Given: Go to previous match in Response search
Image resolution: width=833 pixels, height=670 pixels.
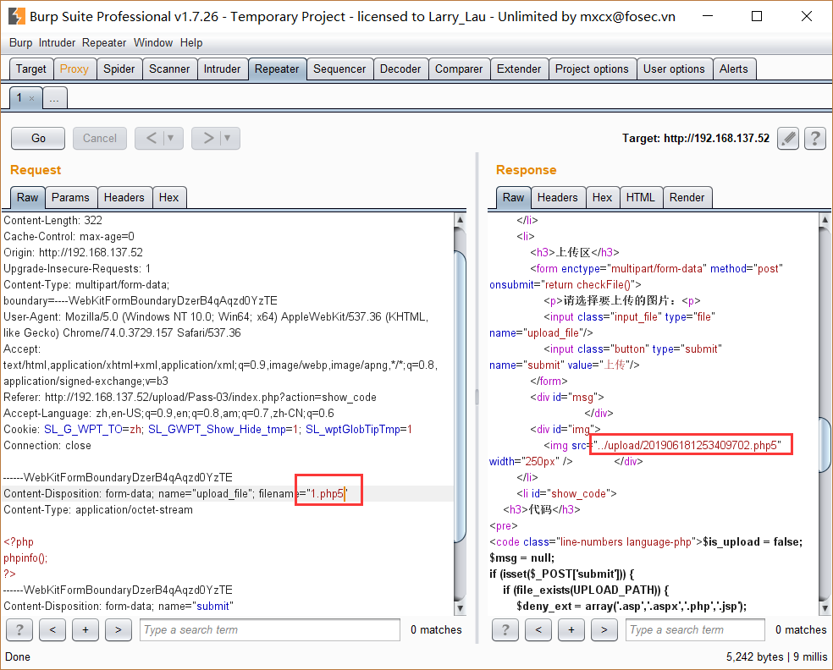Looking at the screenshot, I should 538,629.
